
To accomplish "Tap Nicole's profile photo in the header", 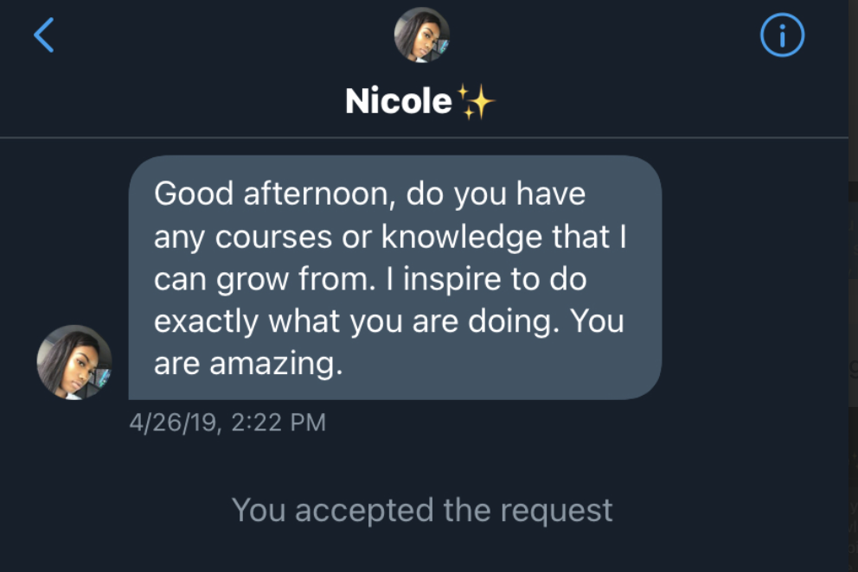I will (x=421, y=35).
